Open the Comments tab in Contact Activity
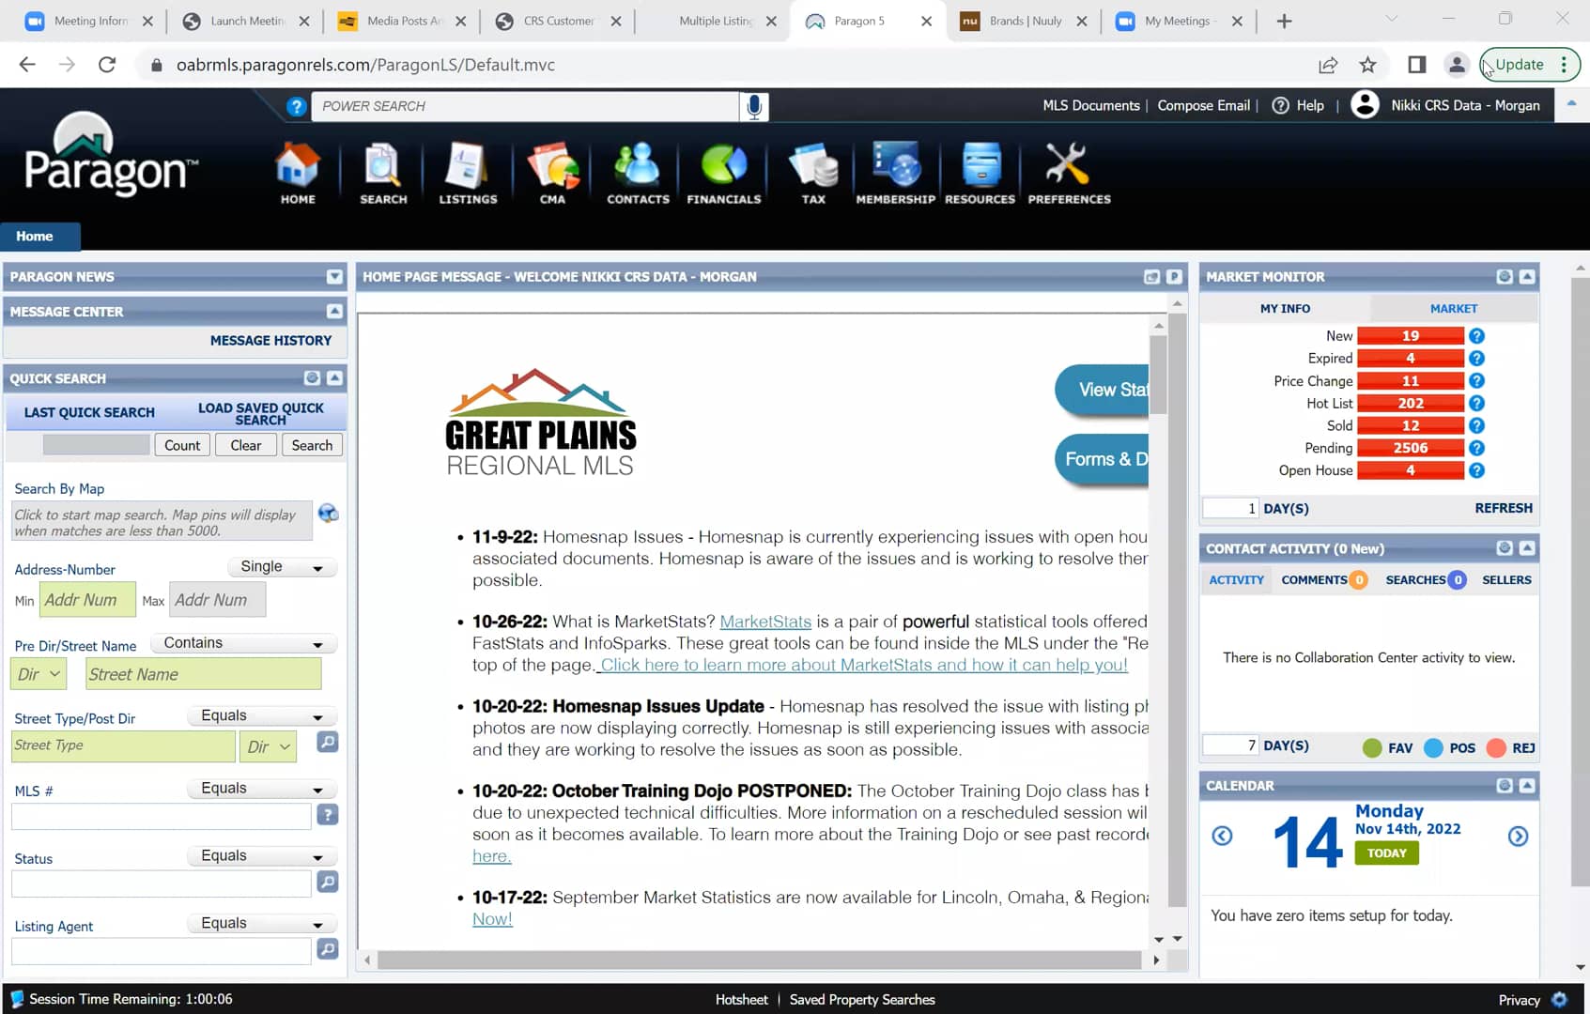The height and width of the screenshot is (1014, 1590). tap(1314, 579)
